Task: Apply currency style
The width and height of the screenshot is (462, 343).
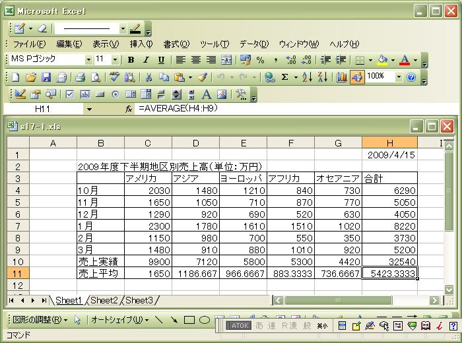Action: coord(245,60)
